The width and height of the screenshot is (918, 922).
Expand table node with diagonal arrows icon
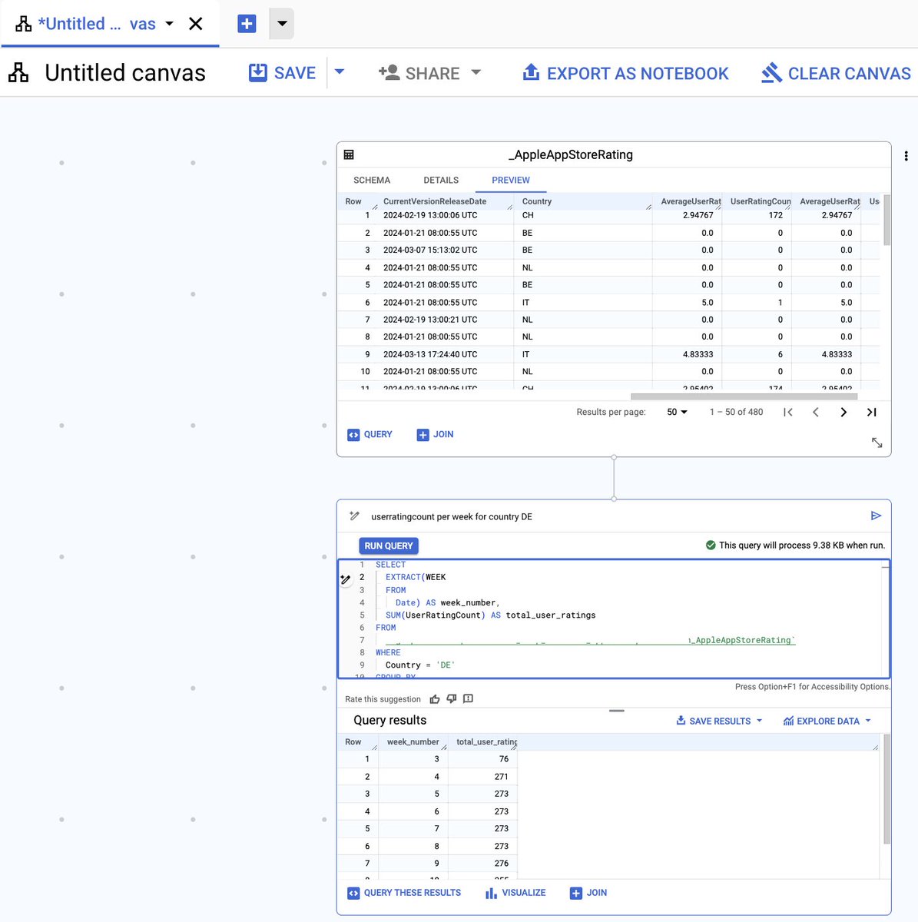(x=877, y=443)
